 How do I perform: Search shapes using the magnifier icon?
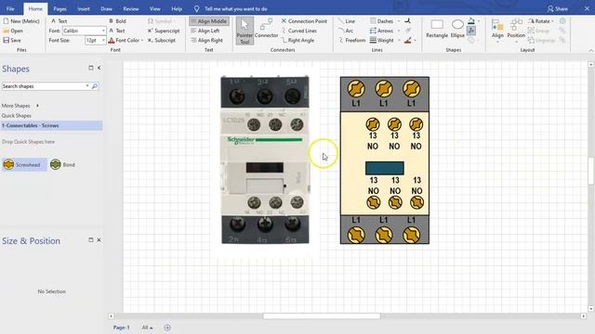[95, 86]
